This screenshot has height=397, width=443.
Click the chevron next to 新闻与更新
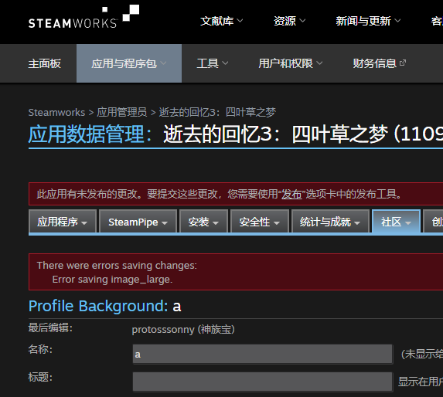(x=397, y=21)
